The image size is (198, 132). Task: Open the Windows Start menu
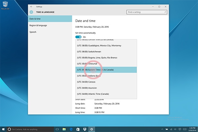pyautogui.click(x=3, y=129)
